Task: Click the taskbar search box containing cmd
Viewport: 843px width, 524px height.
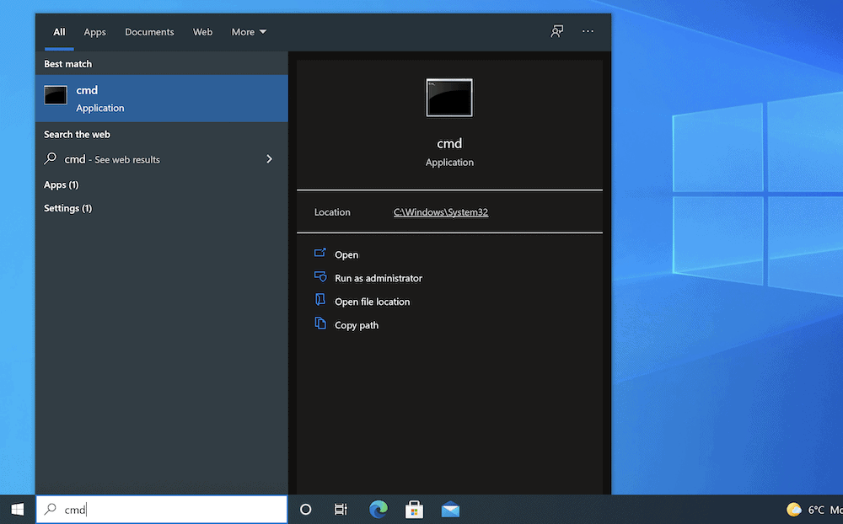Action: (x=162, y=509)
